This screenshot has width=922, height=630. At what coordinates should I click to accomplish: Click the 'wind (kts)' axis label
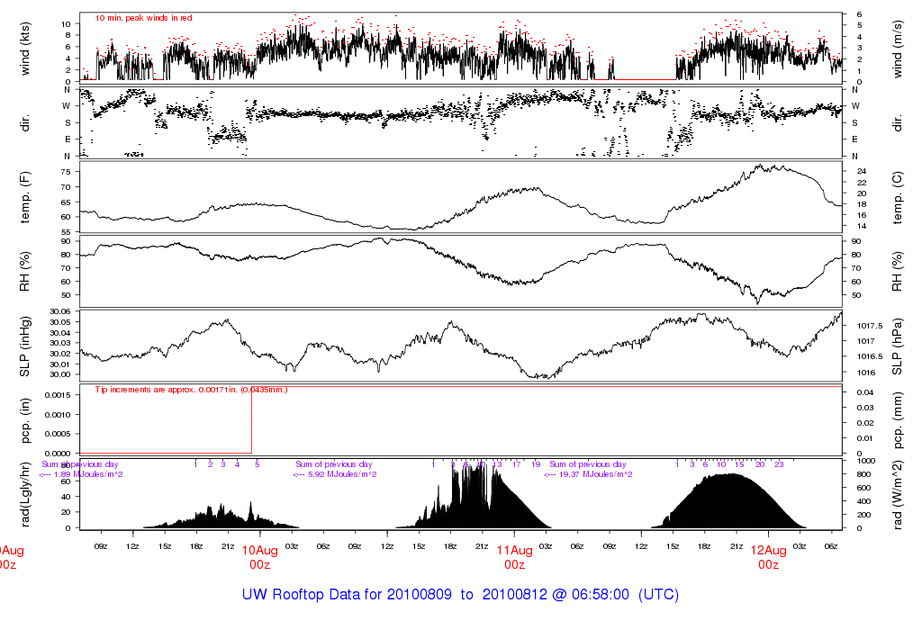(25, 49)
